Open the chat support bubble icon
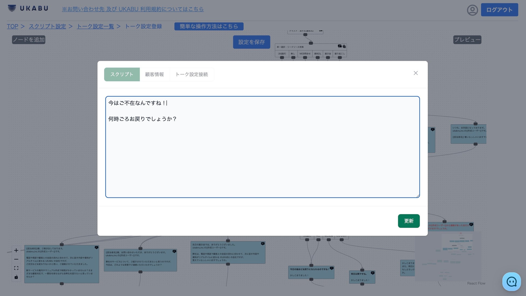526x296 pixels. tap(511, 282)
